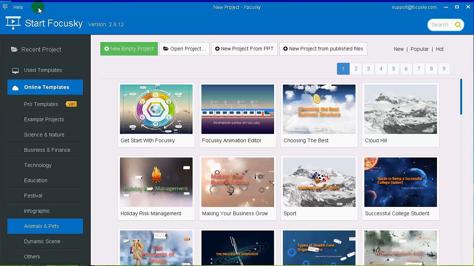Open Cloud Hill template thumbnail
474x266 pixels.
[401, 109]
